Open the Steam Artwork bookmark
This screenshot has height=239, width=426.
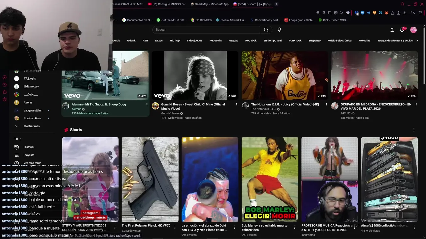click(x=231, y=20)
